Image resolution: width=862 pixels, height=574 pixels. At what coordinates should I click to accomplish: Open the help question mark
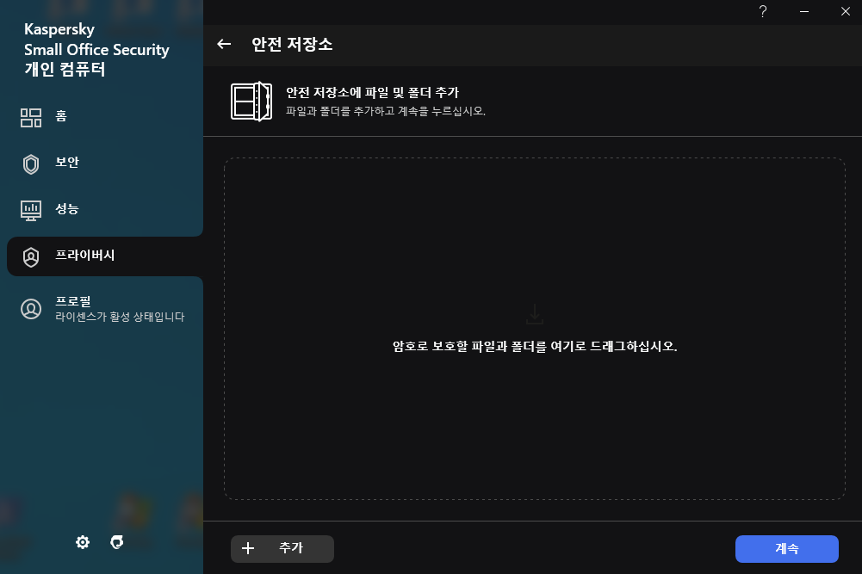[x=762, y=11]
